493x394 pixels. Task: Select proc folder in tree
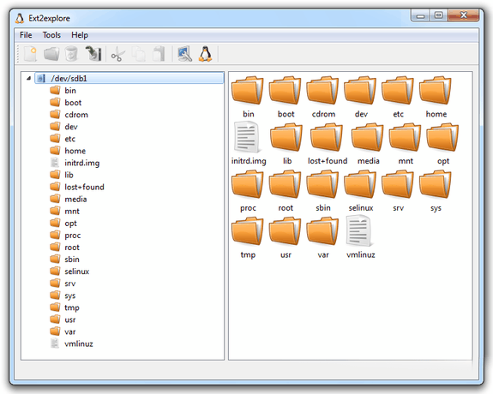(65, 236)
